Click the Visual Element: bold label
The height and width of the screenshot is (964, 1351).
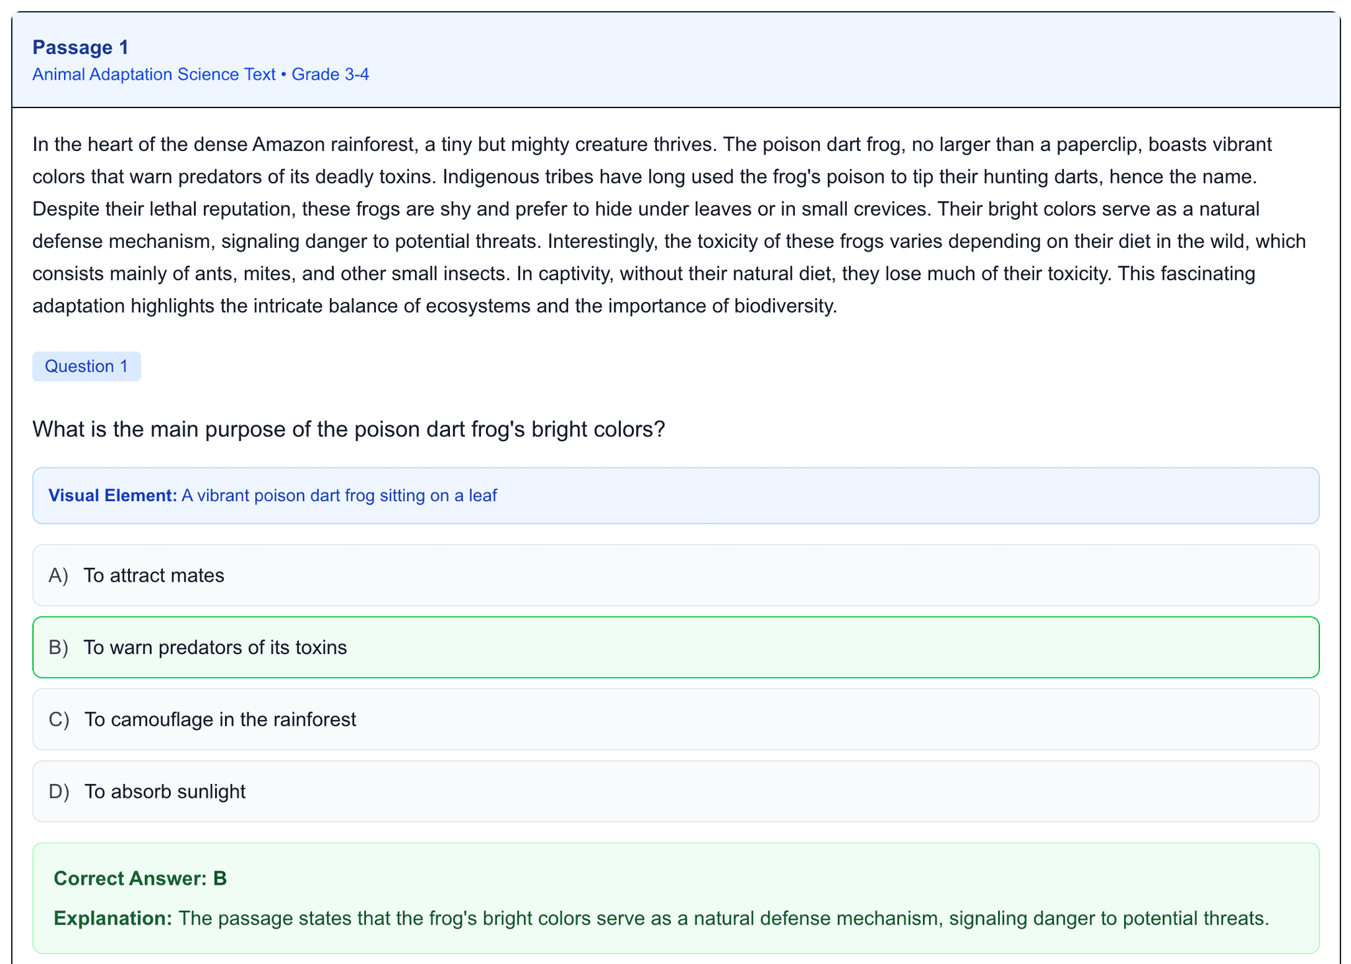(x=111, y=495)
